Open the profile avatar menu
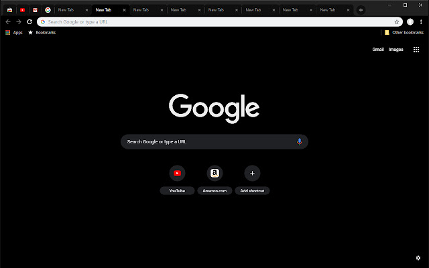 pyautogui.click(x=410, y=22)
